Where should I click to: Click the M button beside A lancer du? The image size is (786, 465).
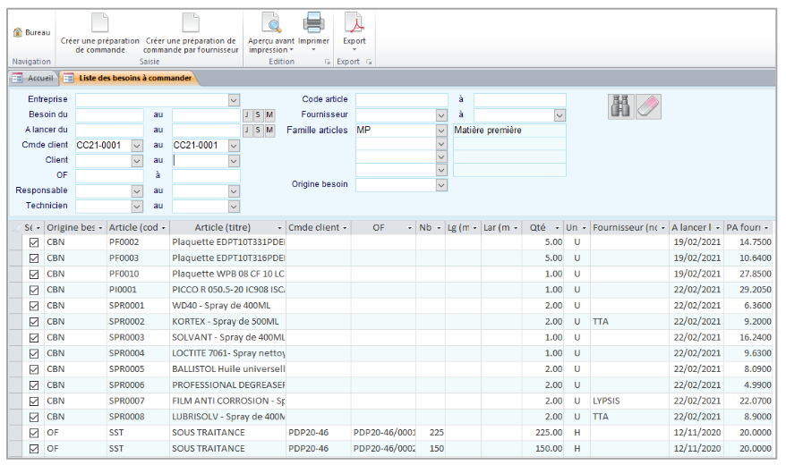pyautogui.click(x=269, y=131)
